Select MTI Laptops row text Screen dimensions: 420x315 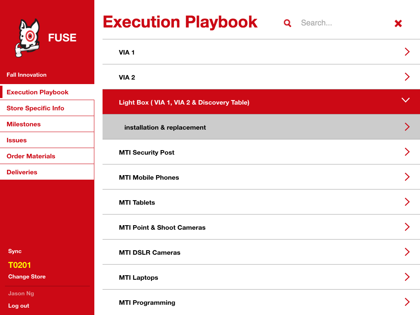139,278
